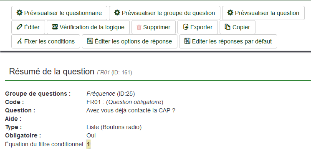
Task: Open Prévisualiser le groupe de question
Action: pos(164,13)
